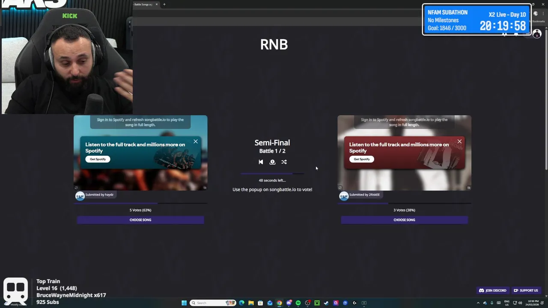Click the refresh icon on haydz's song card
The height and width of the screenshot is (308, 548).
click(76, 188)
